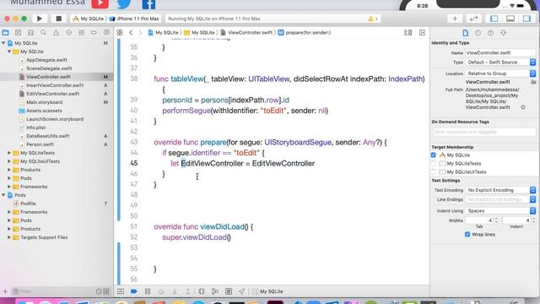Viewport: 540px width, 304px height.
Task: Show the Quick Help inspector
Action: (x=490, y=33)
